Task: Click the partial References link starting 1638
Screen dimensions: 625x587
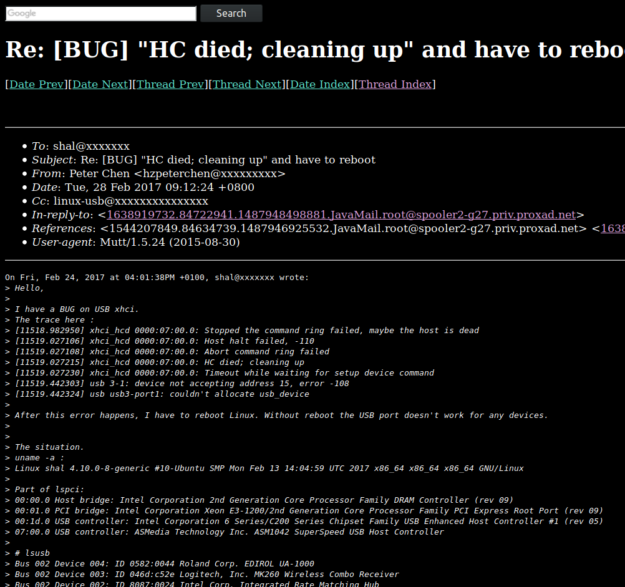Action: point(613,228)
